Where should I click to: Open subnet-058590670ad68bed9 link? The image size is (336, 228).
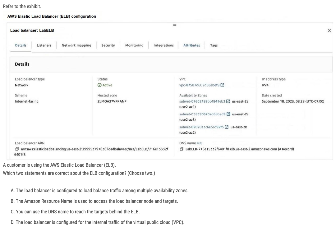pos(202,114)
